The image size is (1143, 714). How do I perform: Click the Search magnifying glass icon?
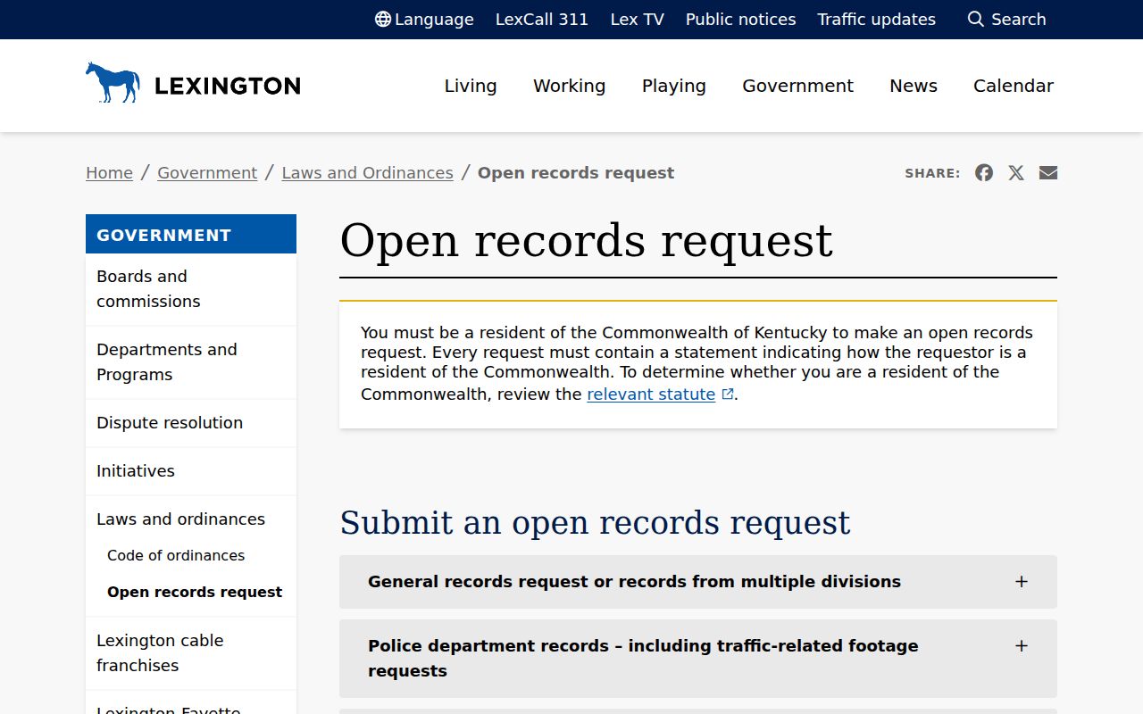point(976,20)
